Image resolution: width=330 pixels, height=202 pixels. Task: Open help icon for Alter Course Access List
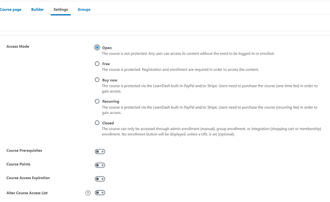point(88,193)
